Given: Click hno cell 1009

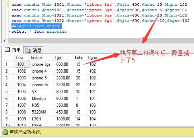Looking at the screenshot, I should [x=22, y=119].
